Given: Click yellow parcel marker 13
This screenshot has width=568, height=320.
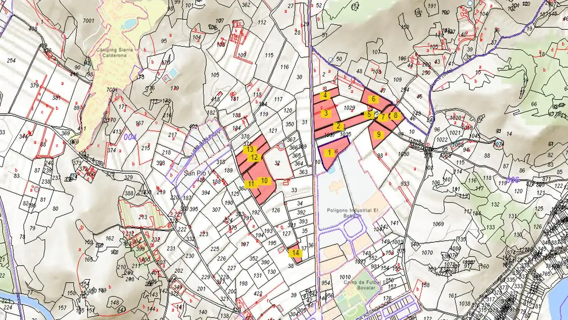Looking at the screenshot, I should pos(250,150).
